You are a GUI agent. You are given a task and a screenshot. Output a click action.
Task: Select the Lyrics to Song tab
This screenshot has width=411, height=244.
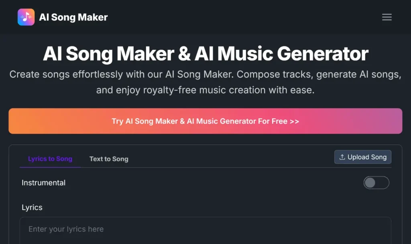[x=50, y=159]
